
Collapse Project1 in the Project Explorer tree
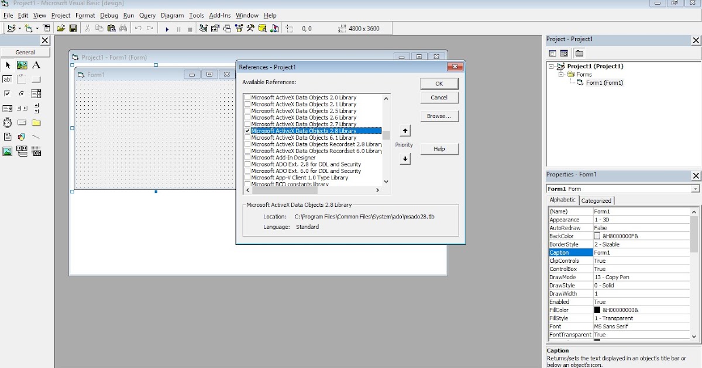point(551,66)
